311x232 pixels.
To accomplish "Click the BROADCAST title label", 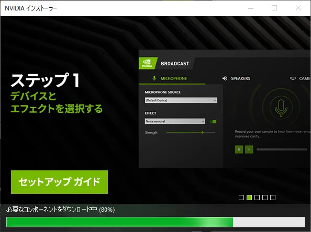I will pos(175,64).
